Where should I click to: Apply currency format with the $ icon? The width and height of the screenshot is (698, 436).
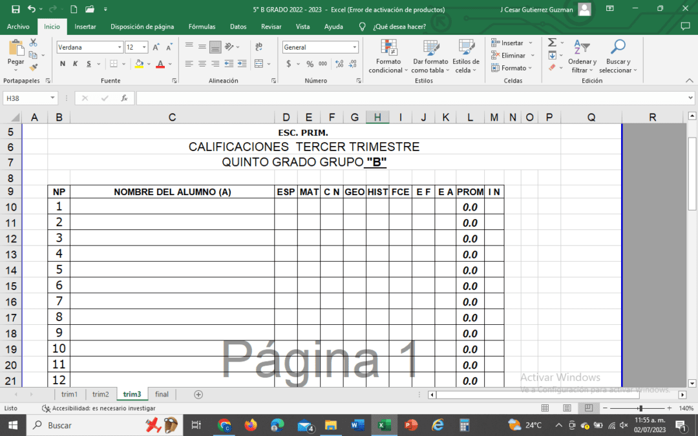288,63
